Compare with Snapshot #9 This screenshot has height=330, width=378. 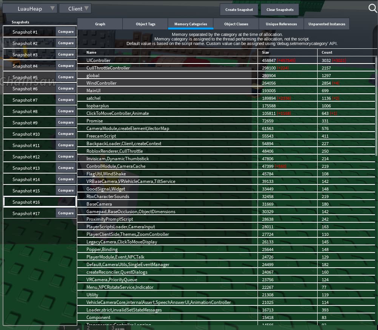point(66,122)
